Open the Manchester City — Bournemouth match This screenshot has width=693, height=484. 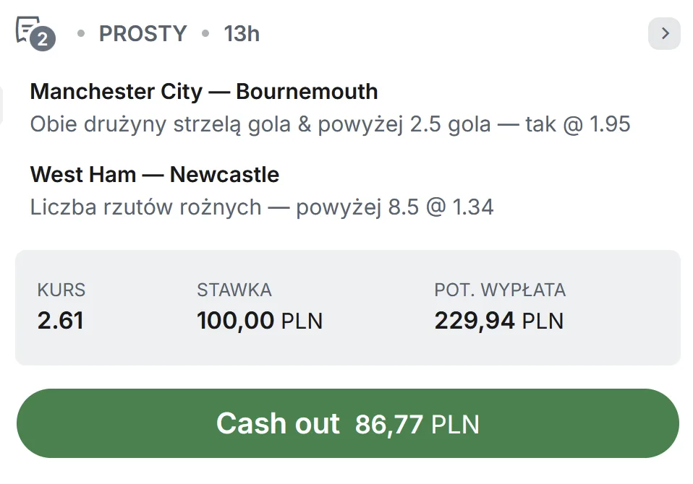pos(203,91)
